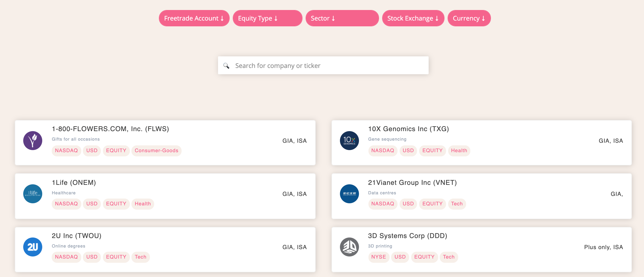Click the 1-800-FLOWERS tulip logo icon
Viewport: 644px width, 277px height.
click(x=33, y=141)
